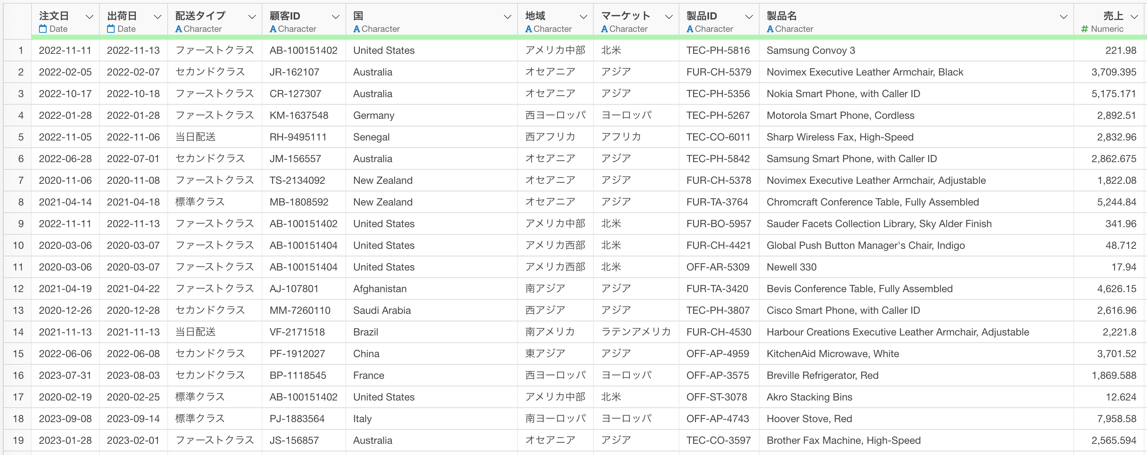Screen dimensions: 1147x455
Task: Click the calendar Date icon under 出荷日
Action: coord(111,29)
